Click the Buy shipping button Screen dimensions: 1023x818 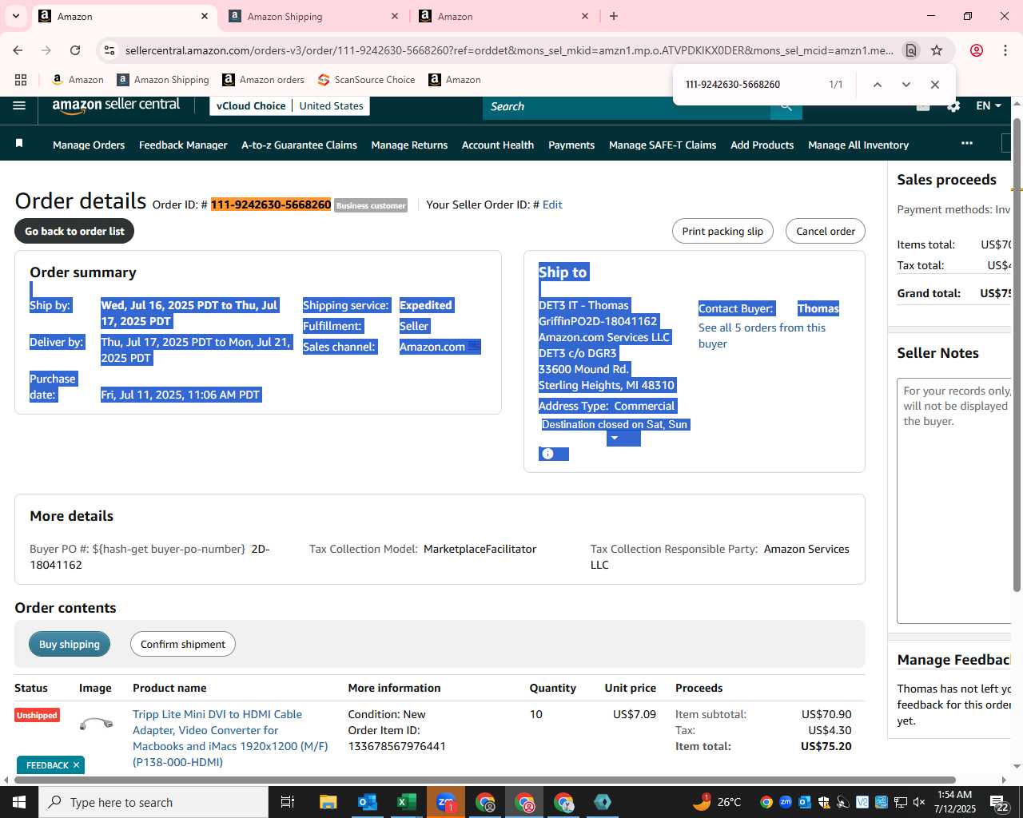[x=70, y=644]
